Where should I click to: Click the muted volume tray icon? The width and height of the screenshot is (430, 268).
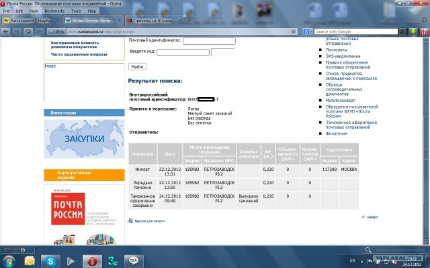394,262
